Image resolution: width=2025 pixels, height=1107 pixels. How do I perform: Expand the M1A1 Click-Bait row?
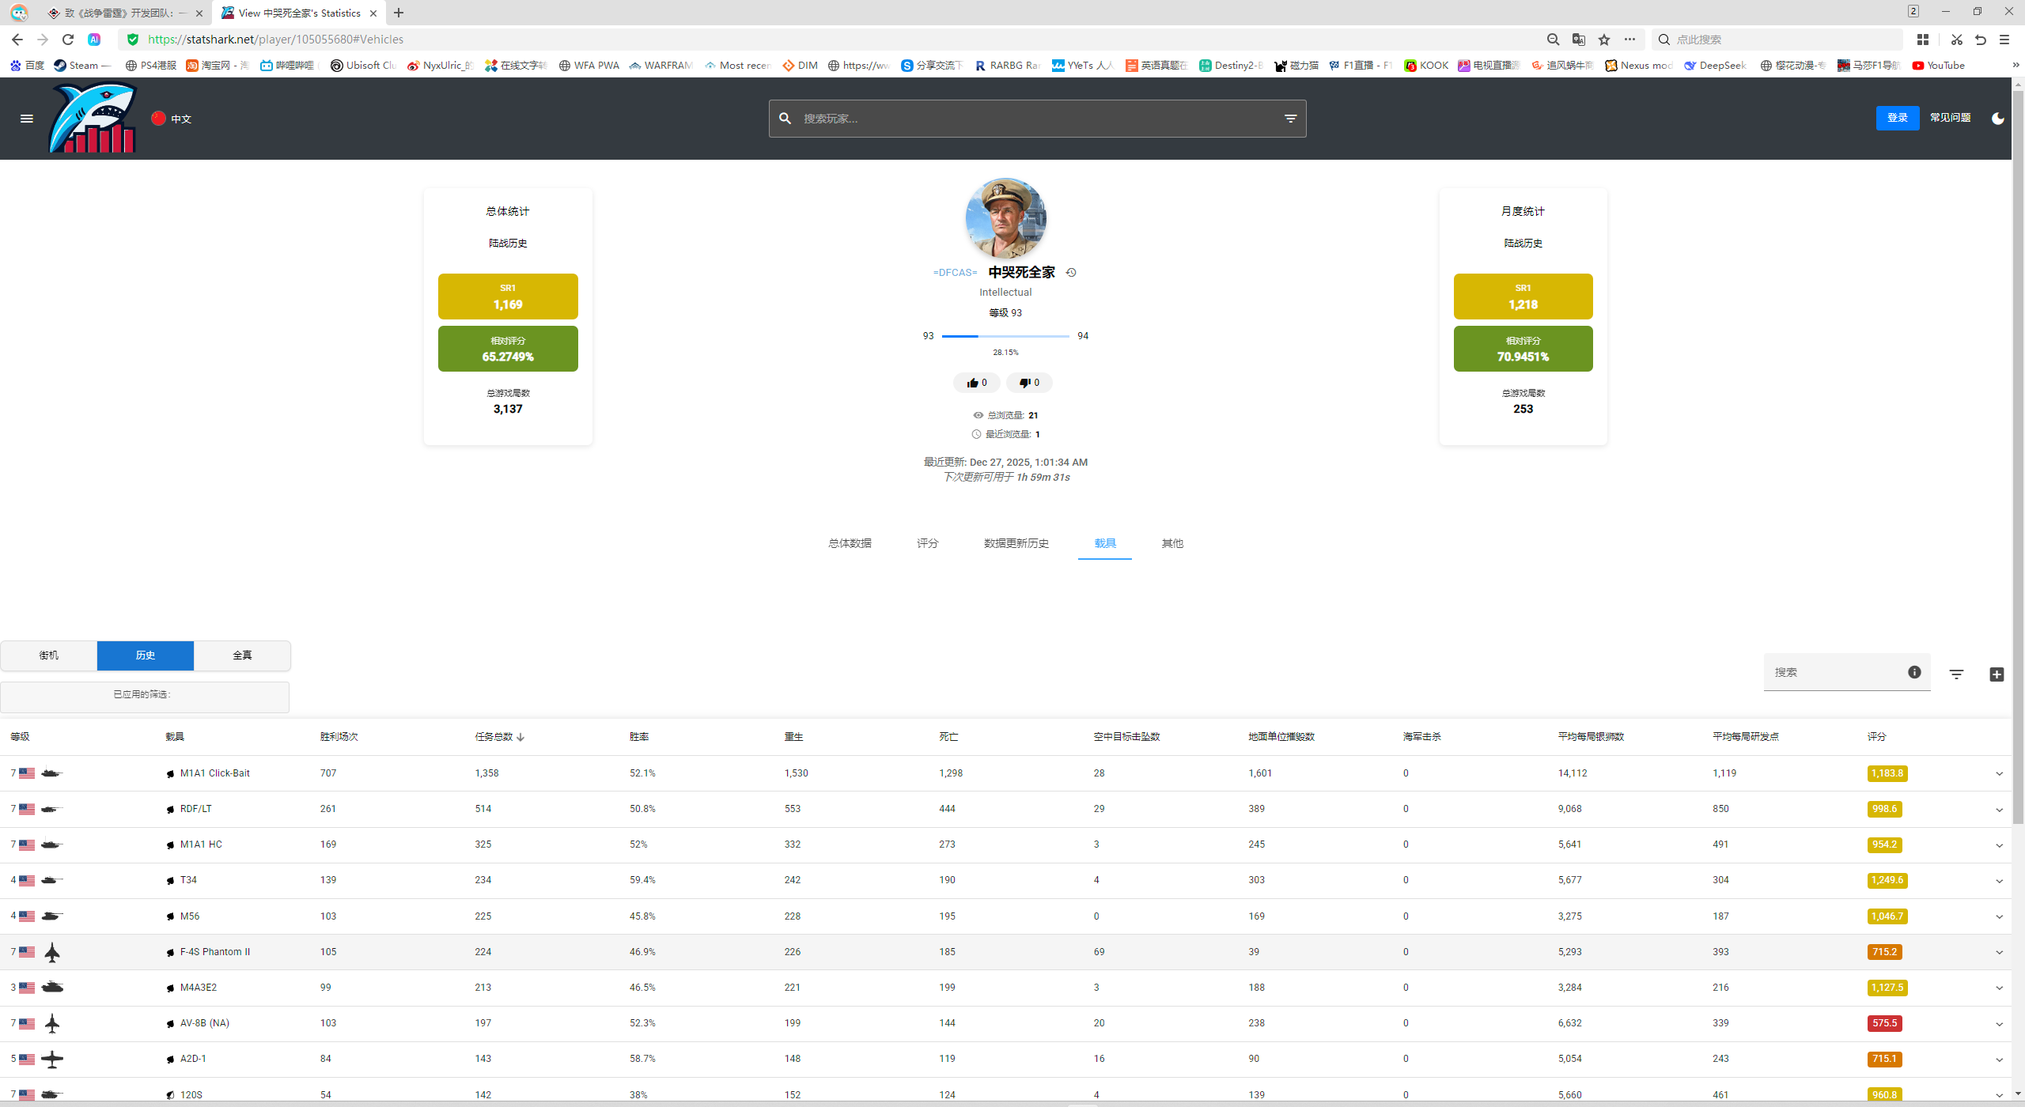coord(1999,774)
